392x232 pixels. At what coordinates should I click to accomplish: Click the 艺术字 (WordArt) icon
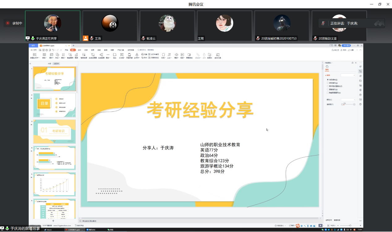137,55
